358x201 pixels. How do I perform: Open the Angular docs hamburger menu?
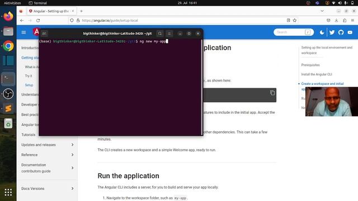pos(23,32)
